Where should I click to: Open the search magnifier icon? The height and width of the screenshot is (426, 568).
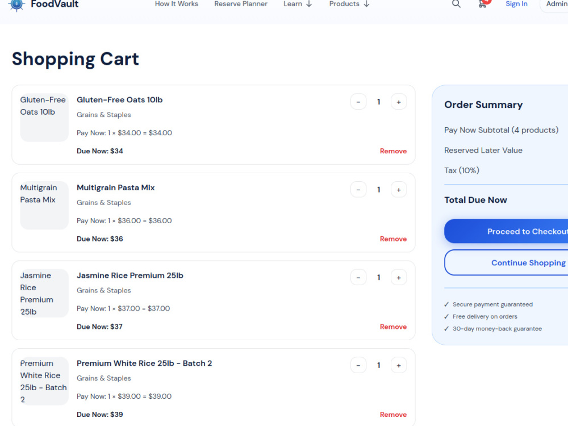pos(456,4)
